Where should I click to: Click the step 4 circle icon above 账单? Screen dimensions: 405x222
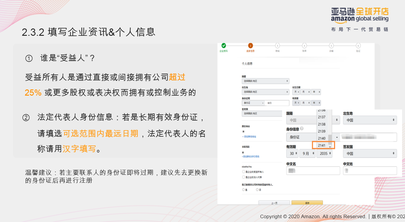pos(305,45)
